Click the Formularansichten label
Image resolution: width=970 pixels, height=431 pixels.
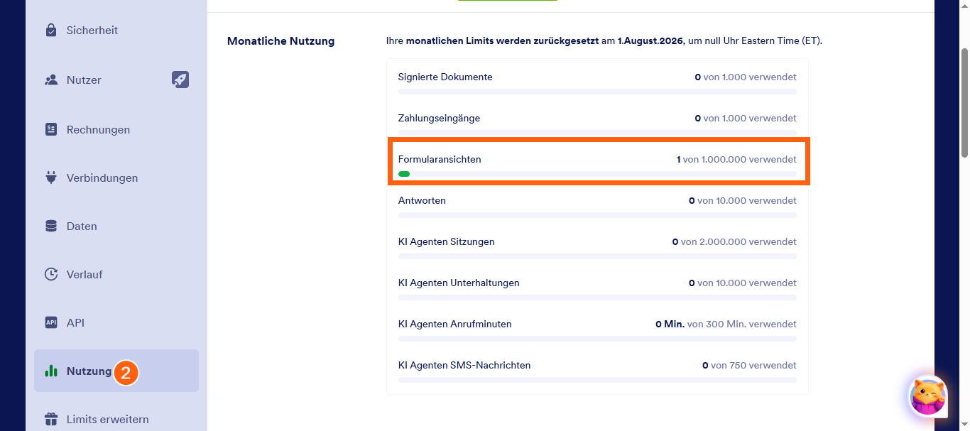[440, 159]
